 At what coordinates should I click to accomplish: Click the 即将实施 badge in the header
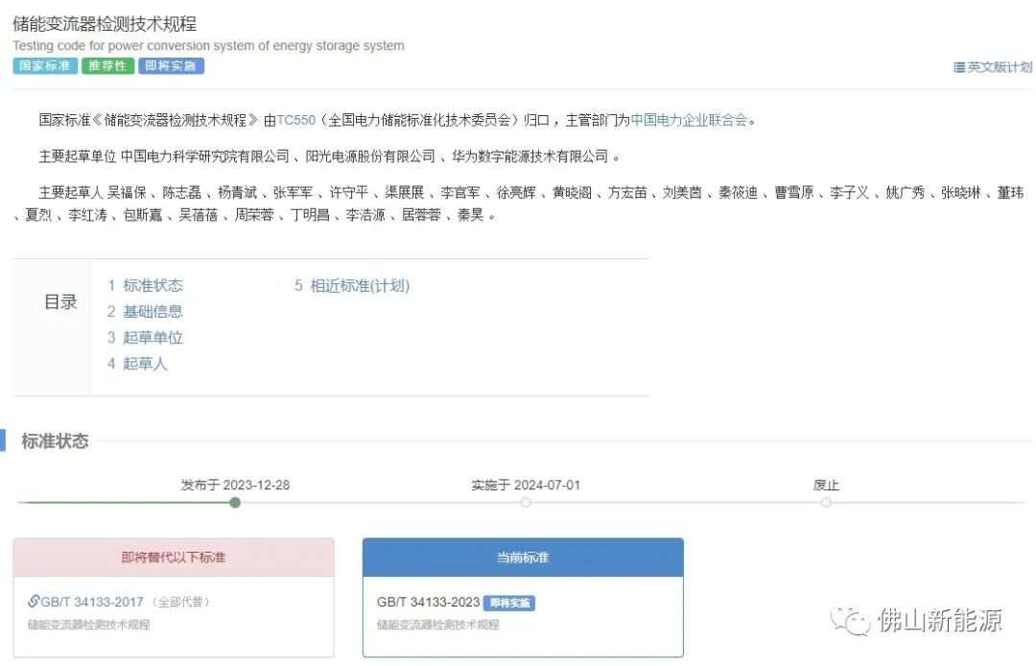171,65
